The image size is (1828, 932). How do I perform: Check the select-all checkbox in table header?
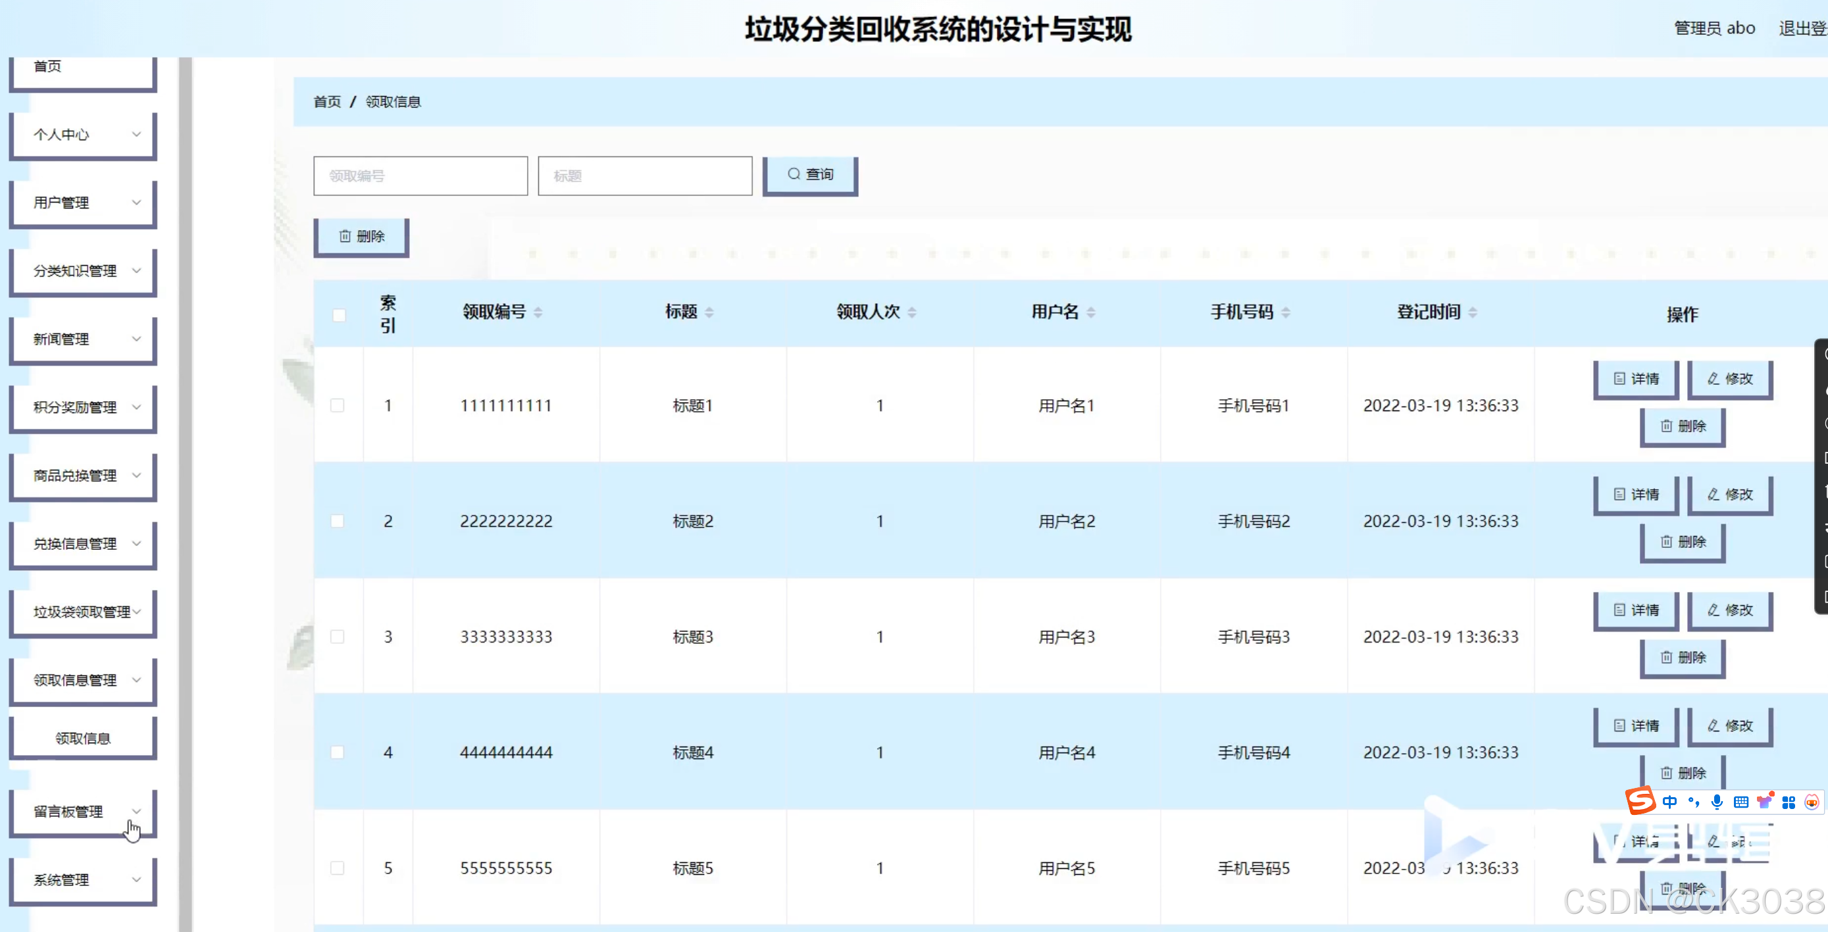pos(339,315)
